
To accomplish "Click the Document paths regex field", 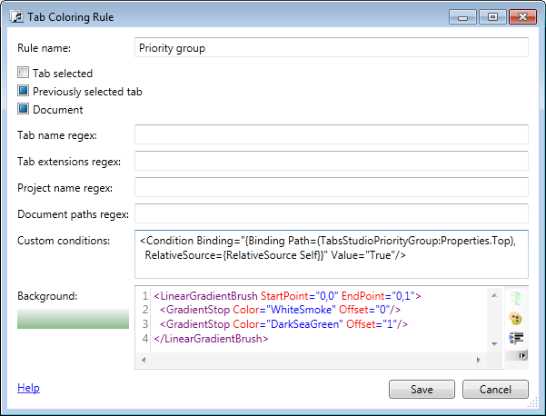I will (332, 213).
